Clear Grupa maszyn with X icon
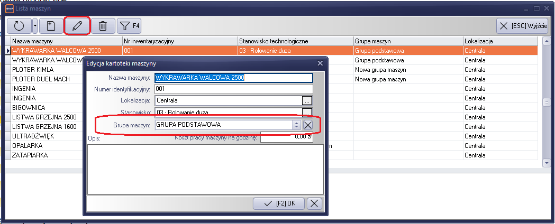The height and width of the screenshot is (224, 555). pyautogui.click(x=308, y=125)
